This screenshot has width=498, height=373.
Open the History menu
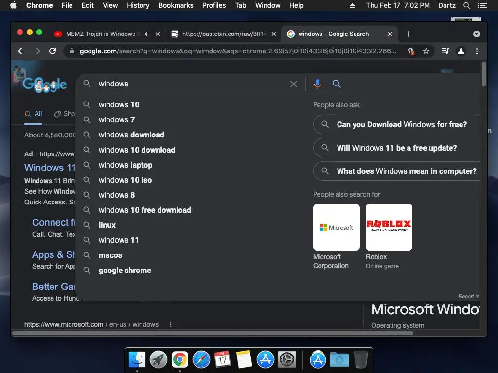tap(138, 5)
